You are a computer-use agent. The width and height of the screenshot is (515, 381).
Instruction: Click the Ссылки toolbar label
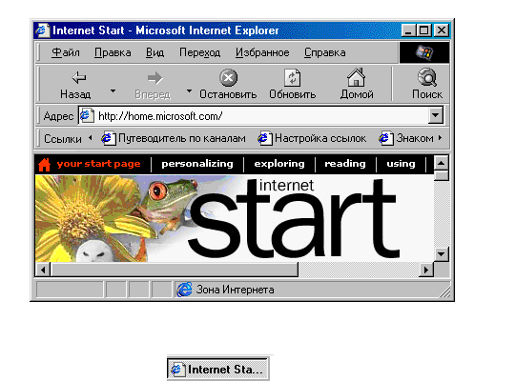[63, 139]
